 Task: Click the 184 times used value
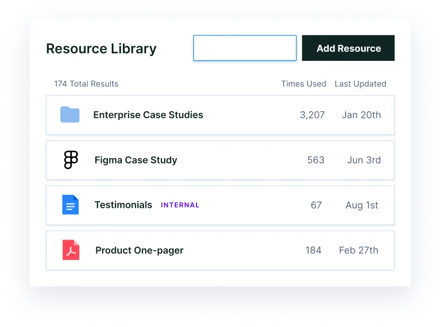(313, 250)
